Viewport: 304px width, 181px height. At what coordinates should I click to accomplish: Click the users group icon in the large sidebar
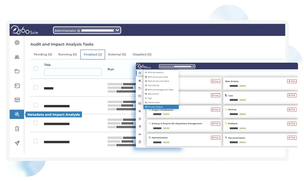click(x=17, y=57)
